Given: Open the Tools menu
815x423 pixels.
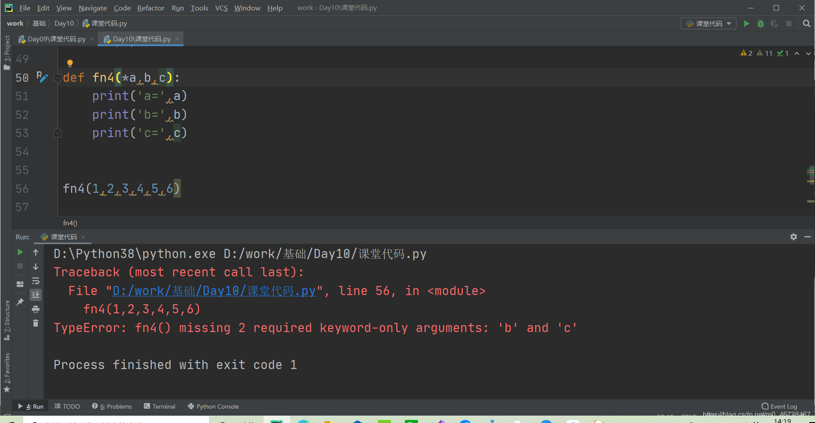Looking at the screenshot, I should pos(199,8).
